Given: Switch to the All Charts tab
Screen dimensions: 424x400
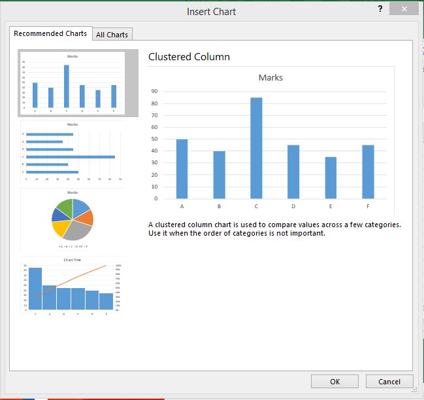Looking at the screenshot, I should click(x=112, y=35).
